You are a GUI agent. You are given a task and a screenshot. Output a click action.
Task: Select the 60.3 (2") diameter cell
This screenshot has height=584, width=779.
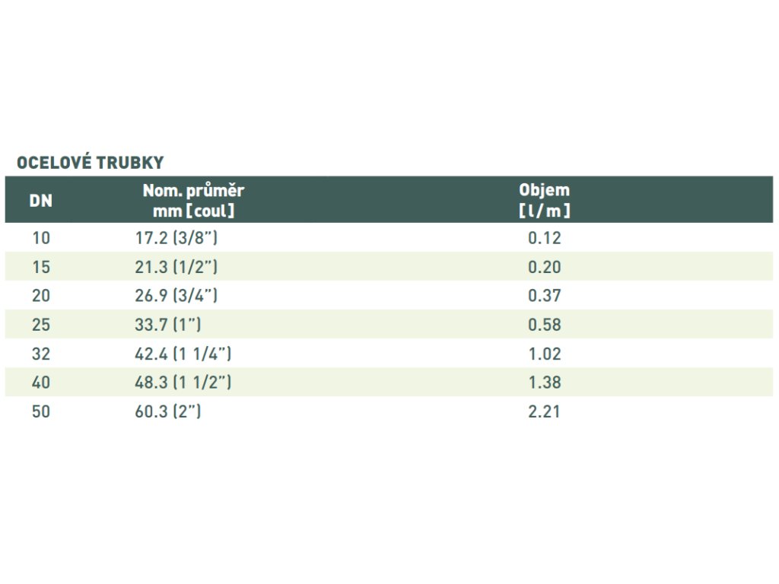click(168, 411)
